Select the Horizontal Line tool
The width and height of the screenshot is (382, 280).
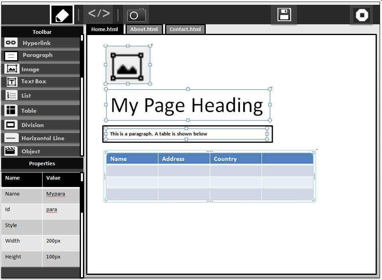(x=42, y=138)
